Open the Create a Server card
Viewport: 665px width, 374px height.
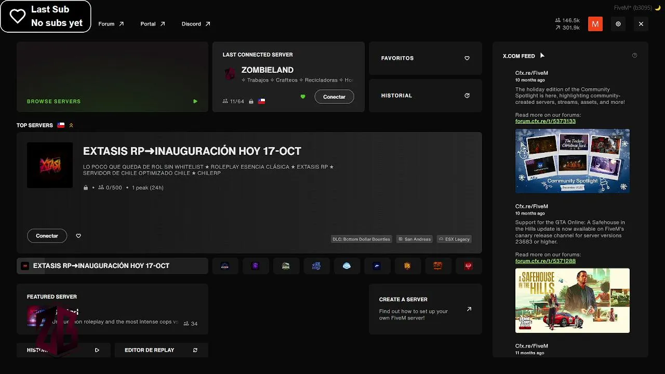(x=425, y=309)
